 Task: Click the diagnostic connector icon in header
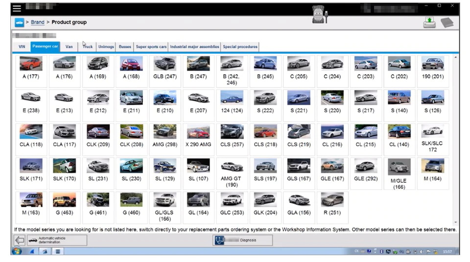320,15
